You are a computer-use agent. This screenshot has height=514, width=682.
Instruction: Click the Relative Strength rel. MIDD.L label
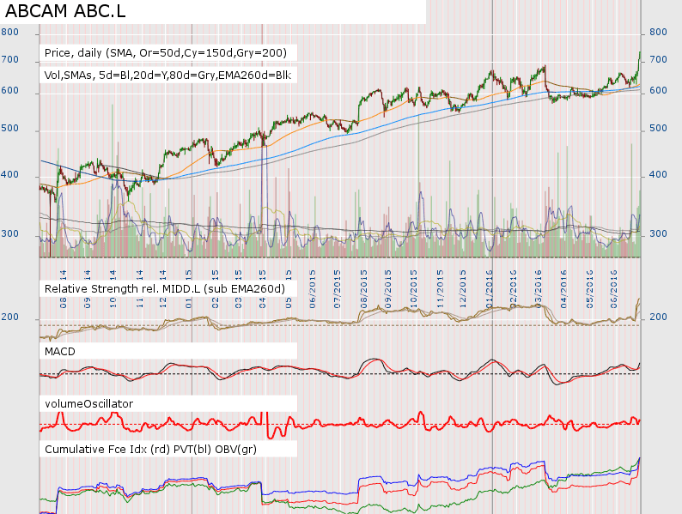[165, 289]
